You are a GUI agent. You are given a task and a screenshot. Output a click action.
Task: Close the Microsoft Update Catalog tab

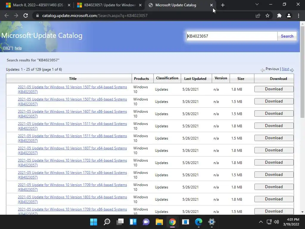click(x=211, y=5)
